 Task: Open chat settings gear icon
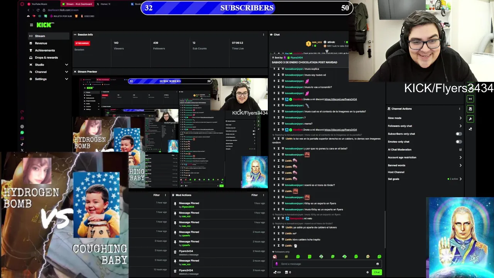[367, 272]
